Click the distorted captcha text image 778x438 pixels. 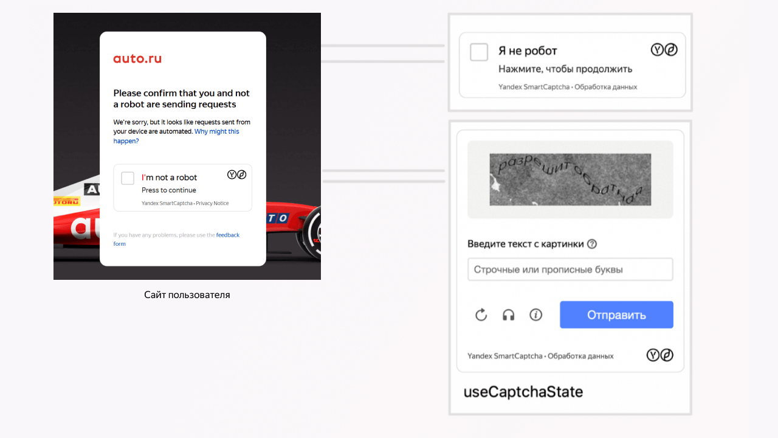(x=570, y=179)
